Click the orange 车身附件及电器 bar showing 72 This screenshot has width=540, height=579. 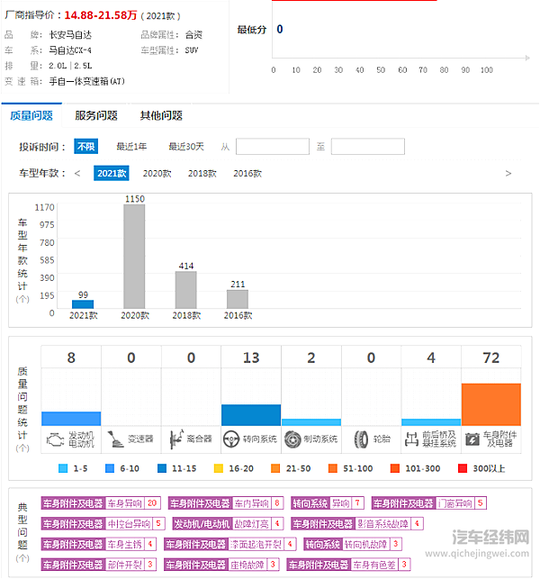[x=490, y=404]
